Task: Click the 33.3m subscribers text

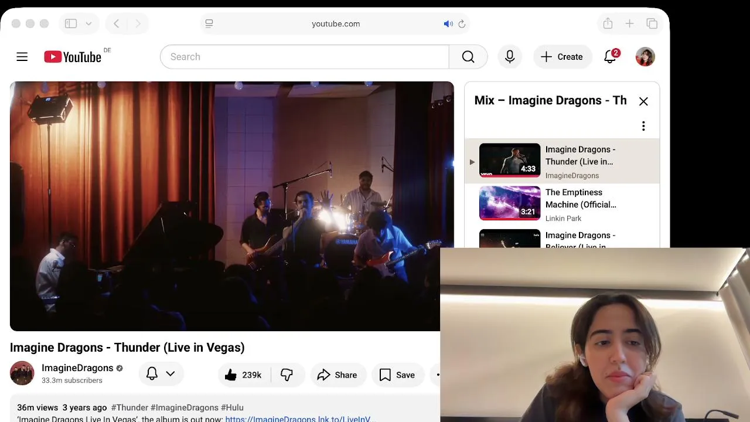Action: [x=72, y=380]
